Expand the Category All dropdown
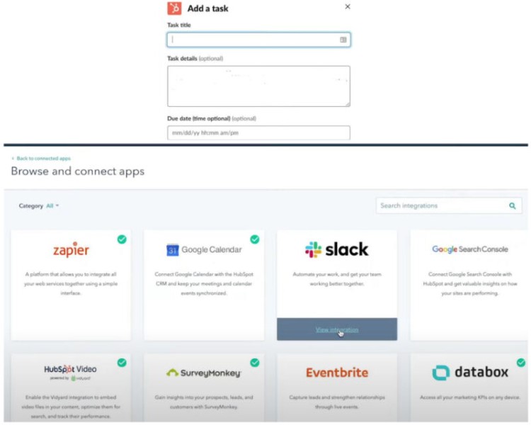531x425 pixels. pos(52,205)
